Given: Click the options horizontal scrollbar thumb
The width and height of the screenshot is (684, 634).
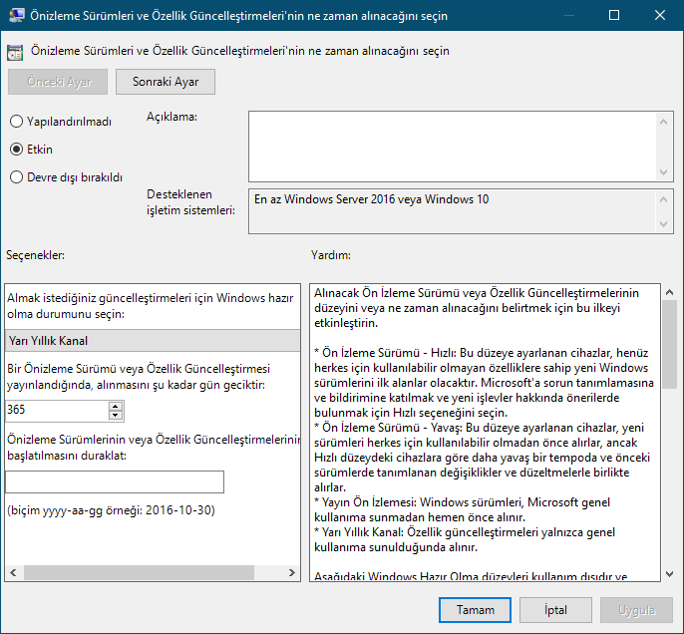Looking at the screenshot, I should click(139, 572).
